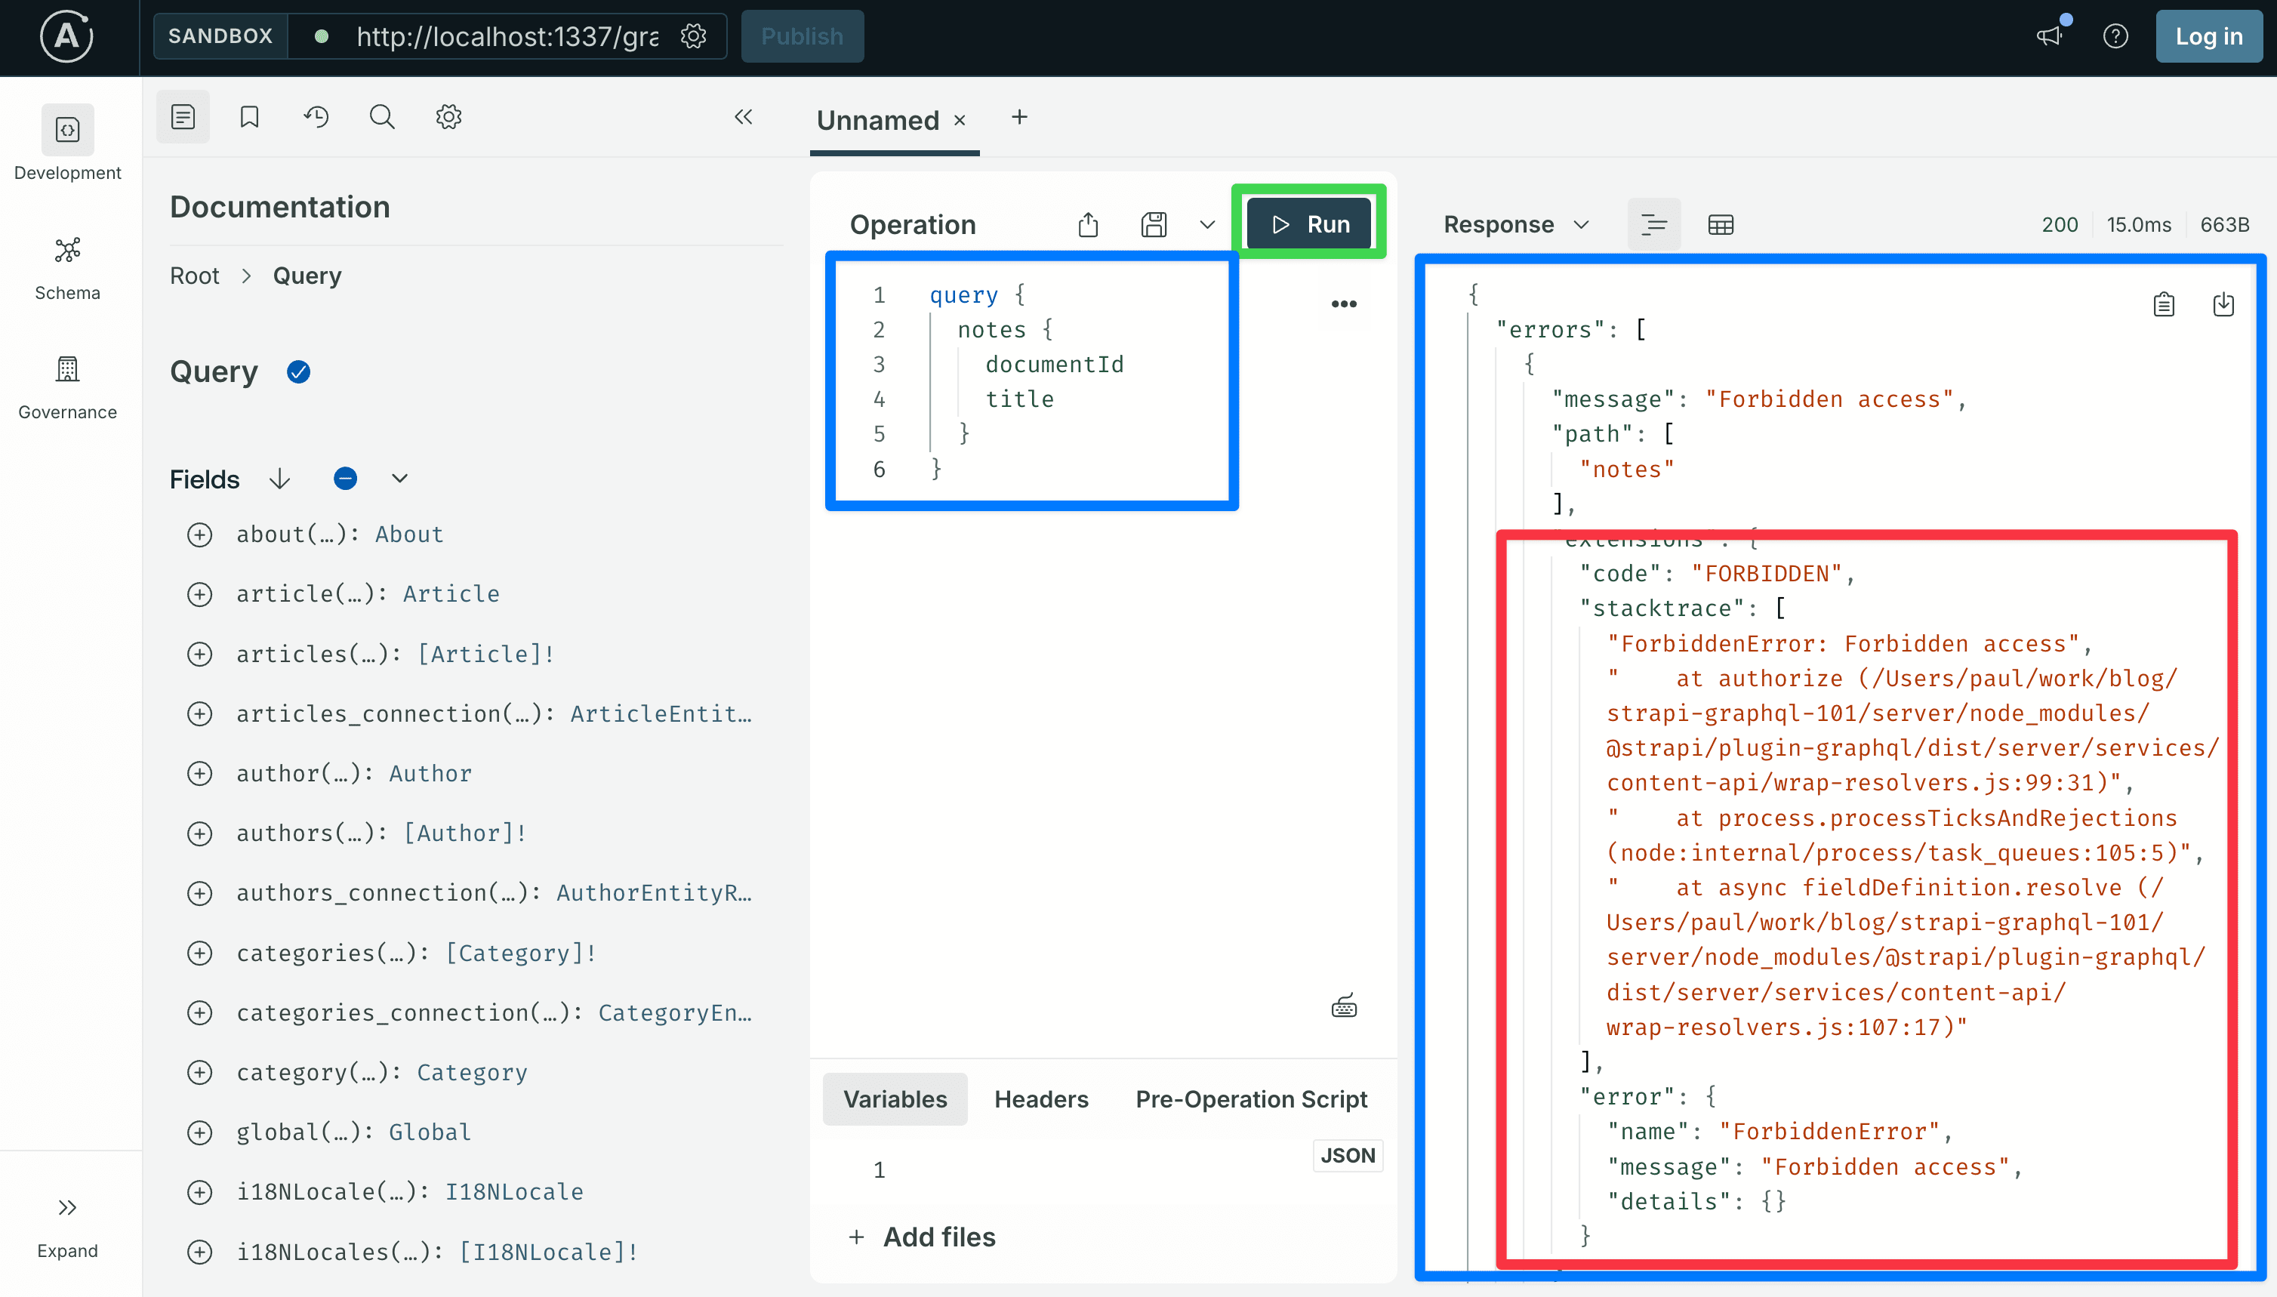Share the operation icon
This screenshot has width=2277, height=1297.
[x=1088, y=224]
